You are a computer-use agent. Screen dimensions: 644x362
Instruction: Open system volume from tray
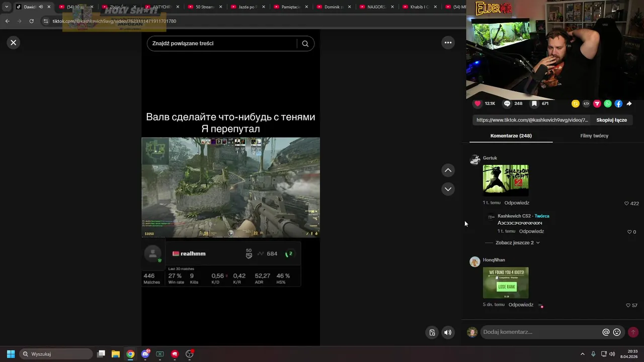612,354
